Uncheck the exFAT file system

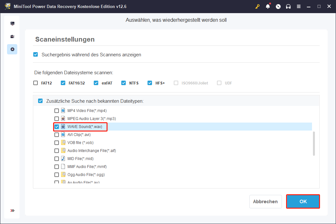96,83
